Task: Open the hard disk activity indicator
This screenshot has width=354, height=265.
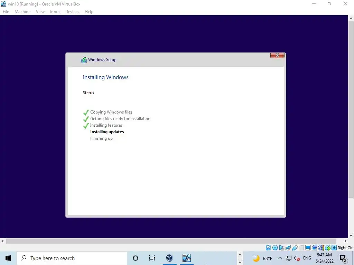Action: coord(268,248)
